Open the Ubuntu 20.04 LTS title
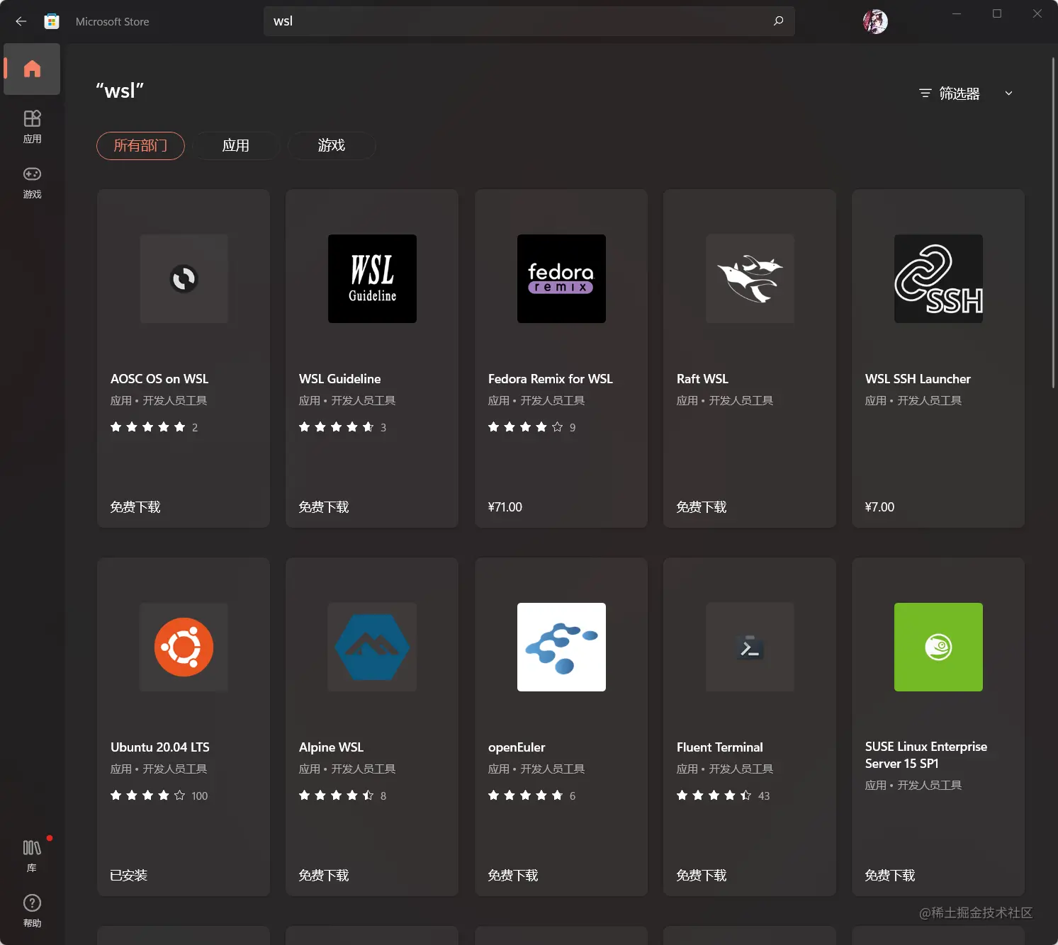1058x945 pixels. (x=160, y=747)
